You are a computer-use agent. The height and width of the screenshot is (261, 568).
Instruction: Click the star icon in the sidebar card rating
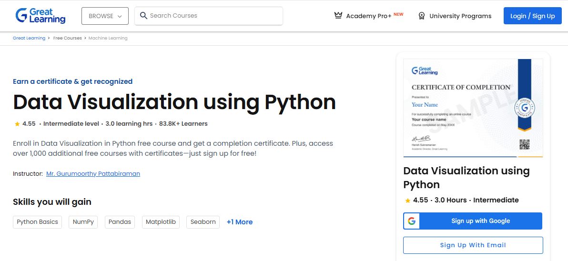pos(407,200)
